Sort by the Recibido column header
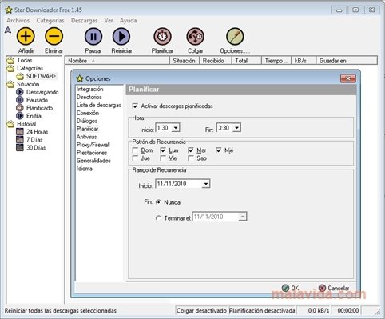This screenshot has width=385, height=319. (x=216, y=61)
